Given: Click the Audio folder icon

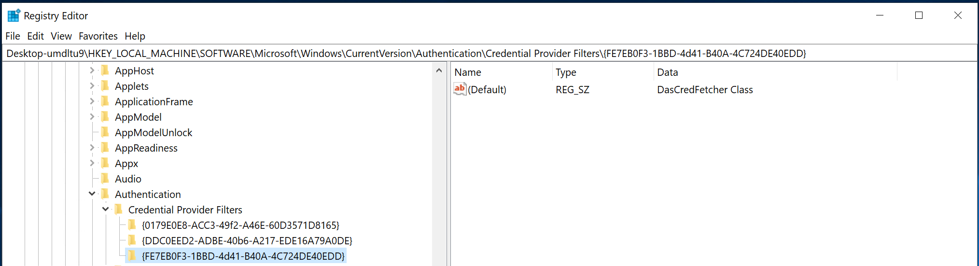Looking at the screenshot, I should click(x=105, y=179).
